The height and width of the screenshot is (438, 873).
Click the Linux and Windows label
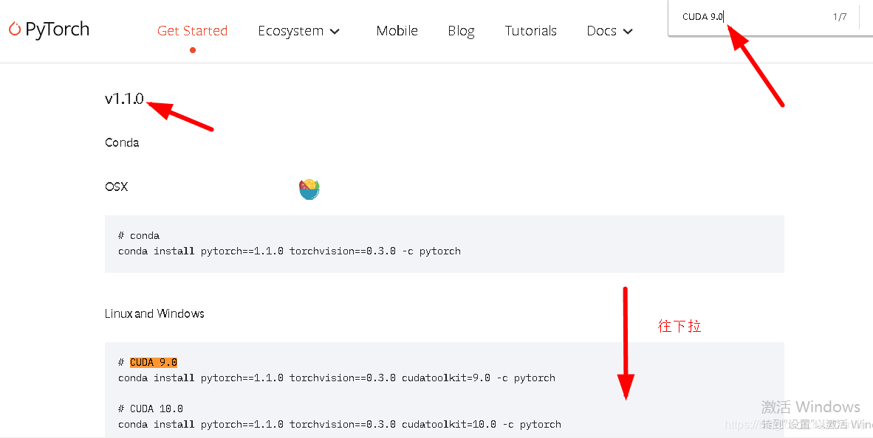click(154, 313)
